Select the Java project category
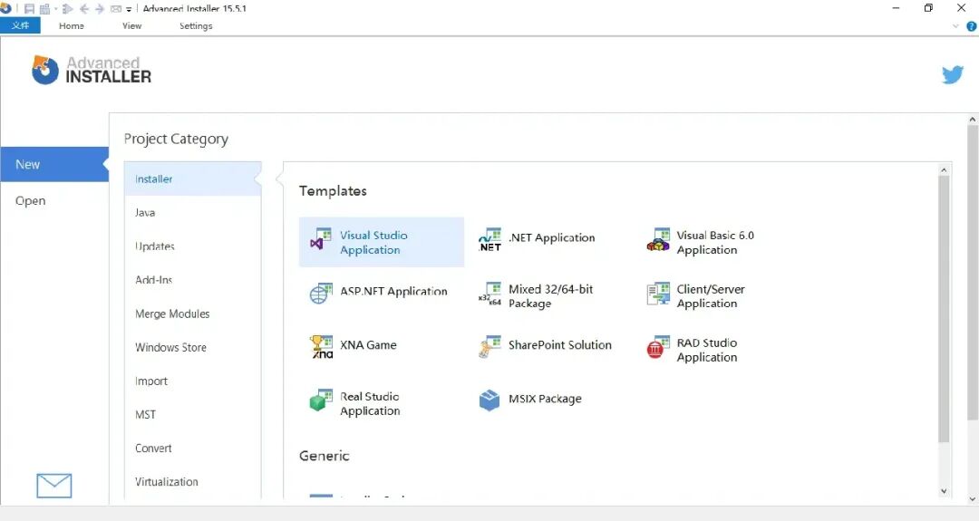979x521 pixels. [x=192, y=213]
